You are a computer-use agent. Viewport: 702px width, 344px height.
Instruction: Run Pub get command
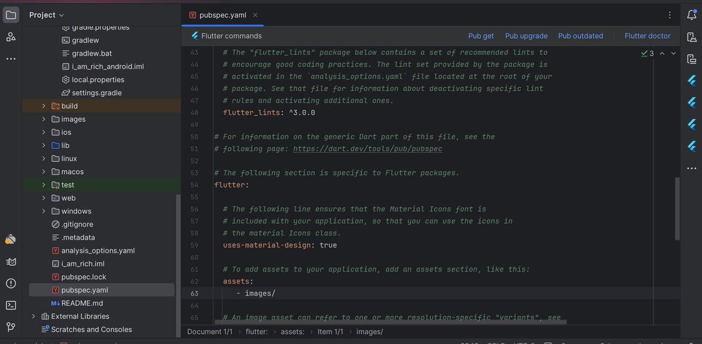click(x=481, y=36)
